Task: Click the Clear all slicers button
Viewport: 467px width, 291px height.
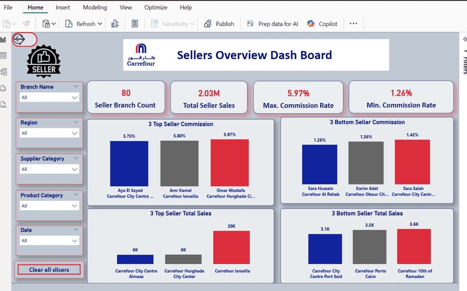Action: 49,270
